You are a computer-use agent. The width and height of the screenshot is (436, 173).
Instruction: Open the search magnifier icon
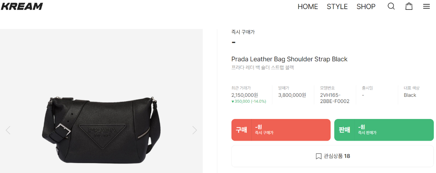(x=391, y=6)
